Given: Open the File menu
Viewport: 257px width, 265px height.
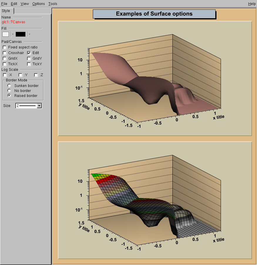Looking at the screenshot, I should coord(4,4).
